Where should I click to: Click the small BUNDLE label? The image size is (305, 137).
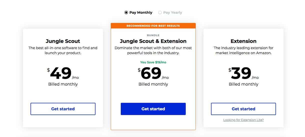(153, 35)
